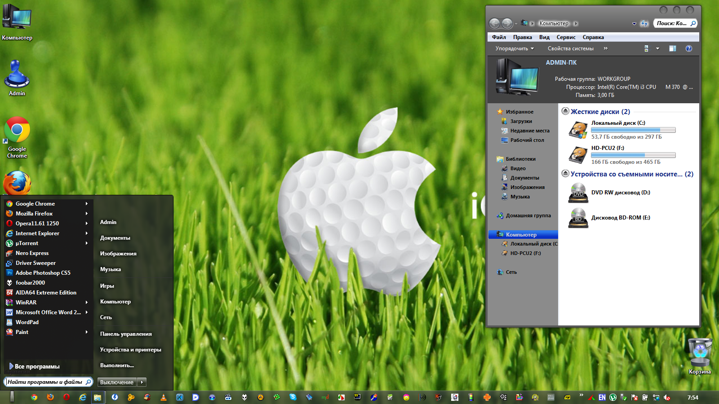Screen dimensions: 719x404
Task: Click the Выключение button
Action: [x=117, y=382]
